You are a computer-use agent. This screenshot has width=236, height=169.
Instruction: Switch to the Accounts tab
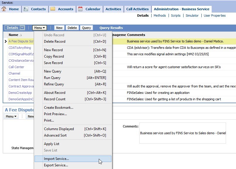pyautogui.click(x=66, y=9)
